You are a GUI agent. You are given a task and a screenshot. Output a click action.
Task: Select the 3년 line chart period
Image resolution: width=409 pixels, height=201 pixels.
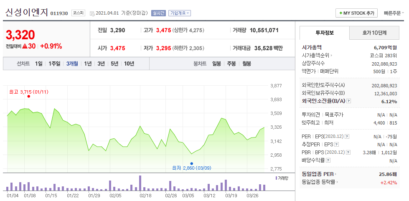[101, 64]
